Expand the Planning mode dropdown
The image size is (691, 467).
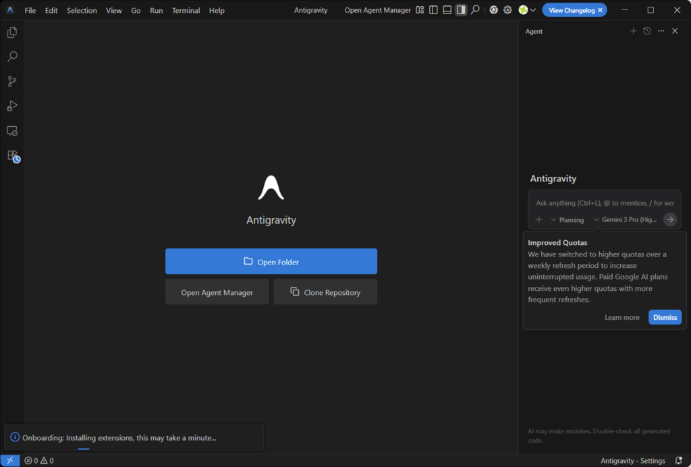(567, 220)
